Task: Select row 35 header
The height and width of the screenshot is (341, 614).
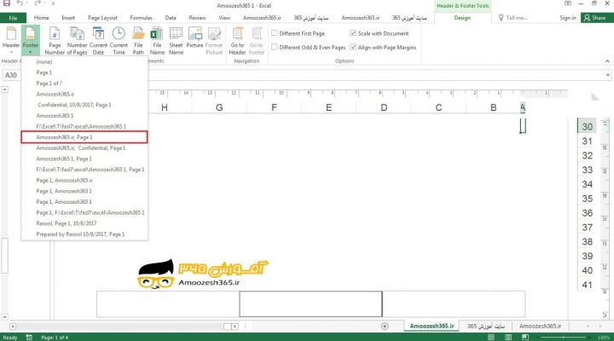Action: point(587,199)
